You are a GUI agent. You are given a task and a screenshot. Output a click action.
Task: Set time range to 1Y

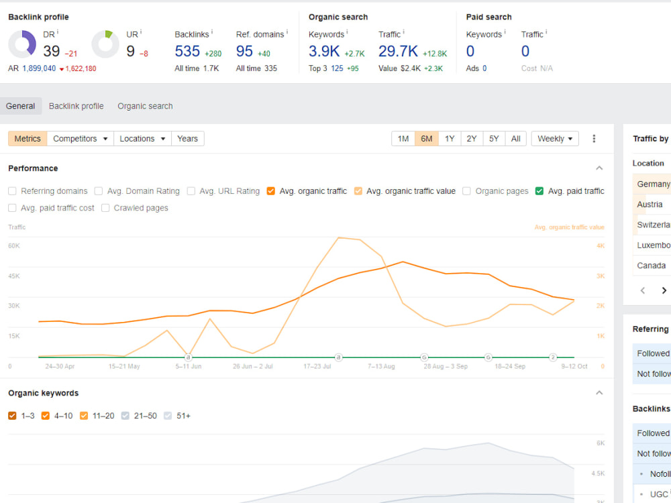point(450,139)
